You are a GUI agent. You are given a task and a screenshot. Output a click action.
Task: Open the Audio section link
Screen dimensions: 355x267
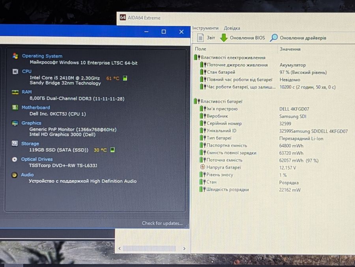point(27,175)
